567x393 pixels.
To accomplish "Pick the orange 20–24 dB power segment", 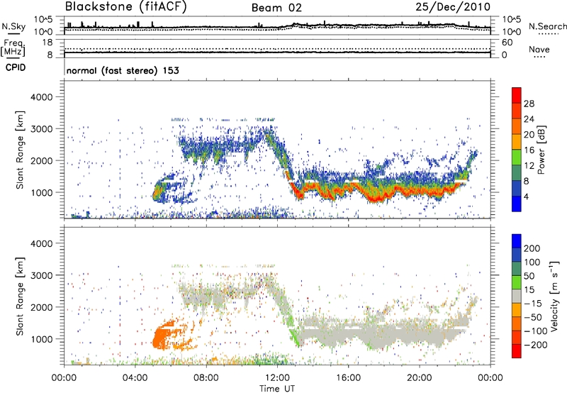I will (517, 127).
